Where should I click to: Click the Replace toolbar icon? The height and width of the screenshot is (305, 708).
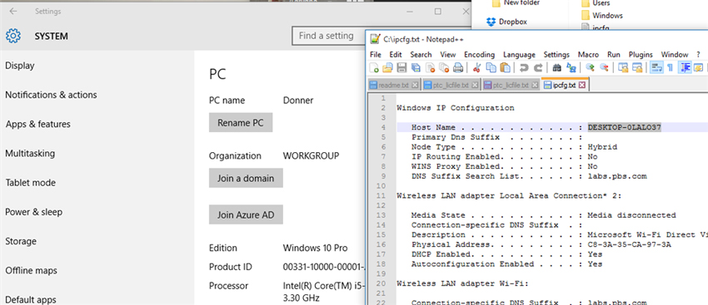coord(571,67)
